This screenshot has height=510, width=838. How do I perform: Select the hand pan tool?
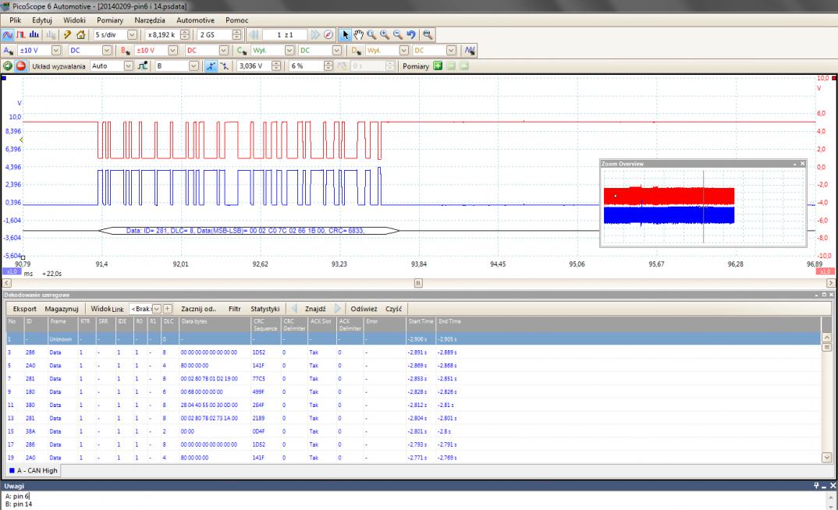click(358, 34)
